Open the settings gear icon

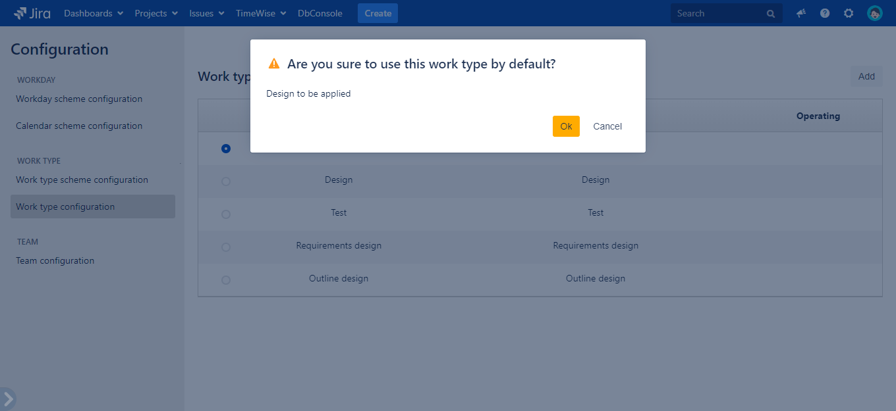[849, 13]
